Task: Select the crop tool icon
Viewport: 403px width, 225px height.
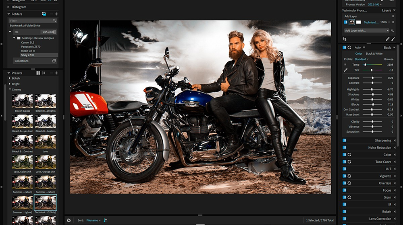Action: 345,39
